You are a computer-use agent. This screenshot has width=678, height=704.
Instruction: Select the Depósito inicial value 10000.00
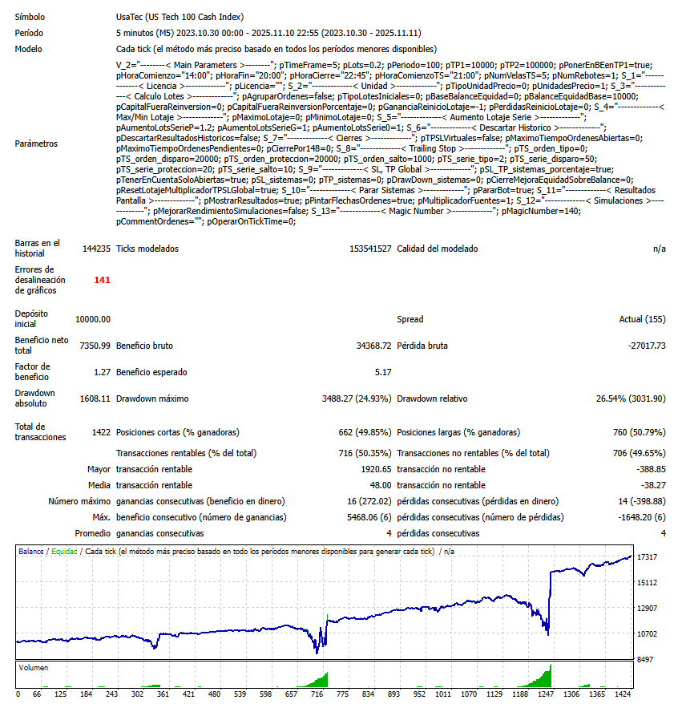pyautogui.click(x=92, y=319)
